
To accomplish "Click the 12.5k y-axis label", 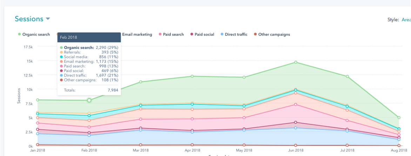I will point(28,75).
